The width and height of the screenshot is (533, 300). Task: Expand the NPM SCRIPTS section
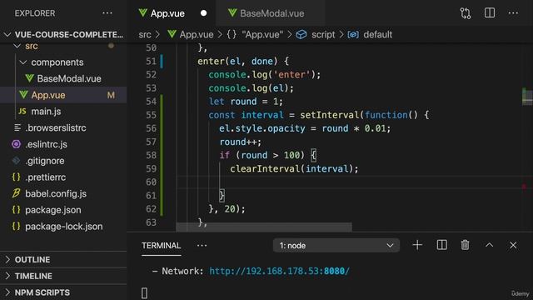(x=63, y=292)
